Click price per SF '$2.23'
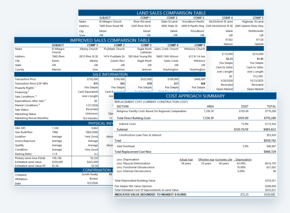Screen dimensions: 290x213 coord(229,59)
